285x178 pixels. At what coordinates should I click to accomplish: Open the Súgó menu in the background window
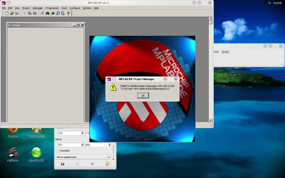tap(226, 52)
